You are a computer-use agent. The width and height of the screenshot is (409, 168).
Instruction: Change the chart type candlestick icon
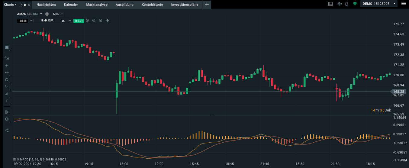point(88,21)
